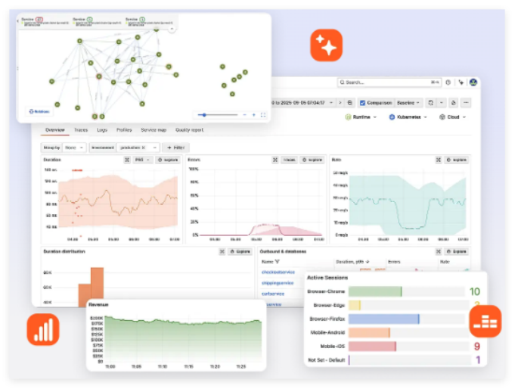Switch to the Quality report tab

190,130
